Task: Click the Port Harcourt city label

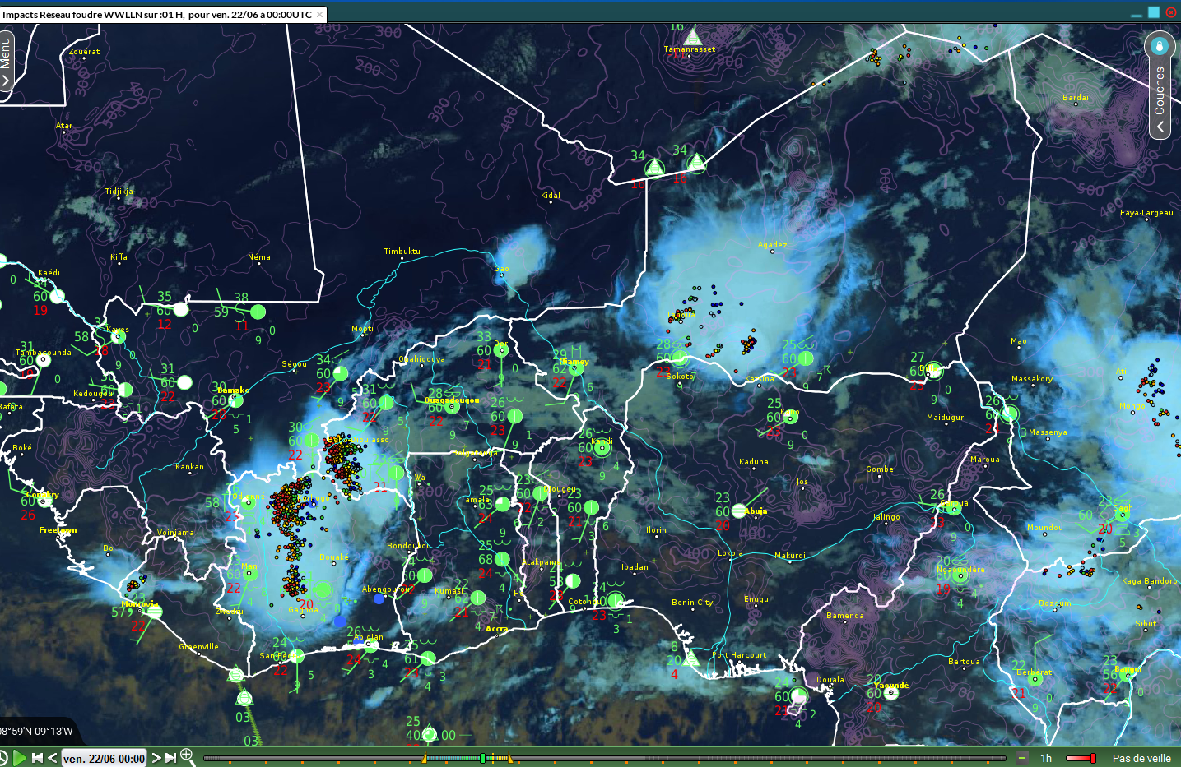Action: (739, 655)
